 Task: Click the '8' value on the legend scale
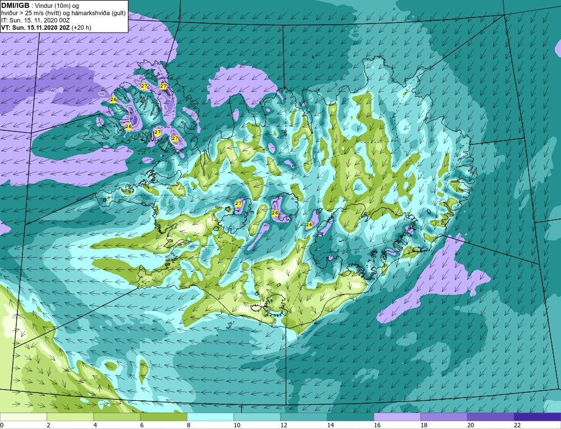tap(188, 425)
